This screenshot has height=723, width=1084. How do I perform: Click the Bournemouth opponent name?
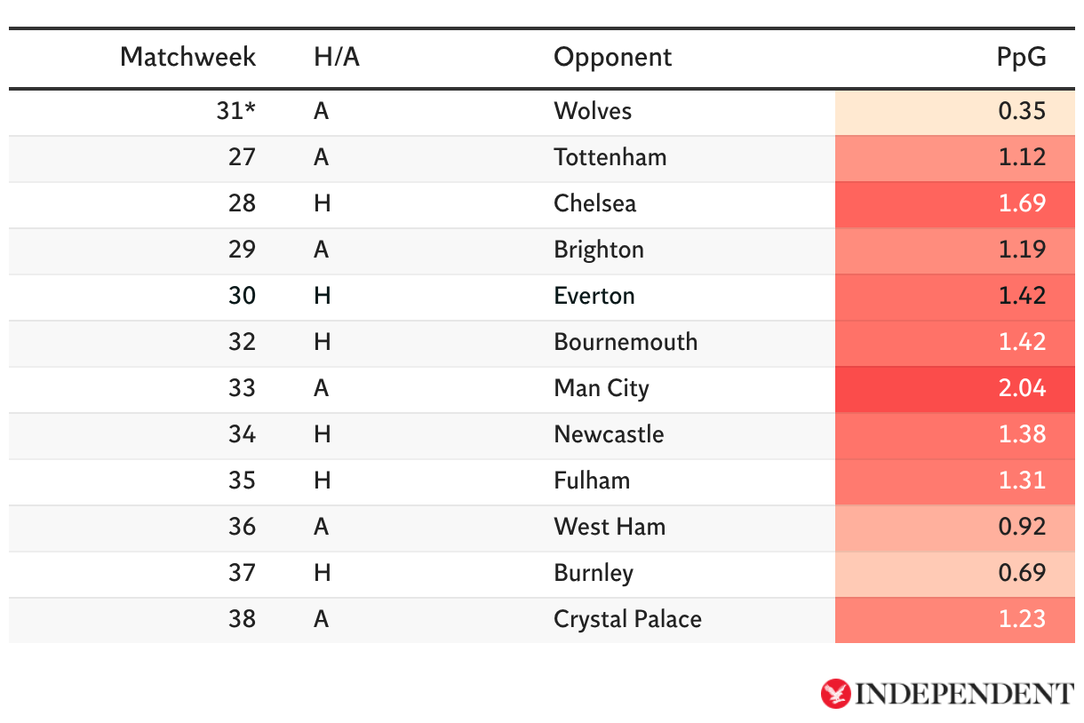click(626, 342)
